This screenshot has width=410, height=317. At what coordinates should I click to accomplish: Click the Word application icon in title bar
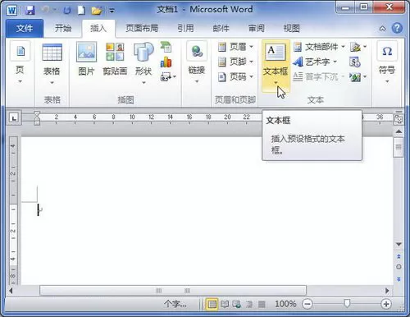pyautogui.click(x=11, y=11)
